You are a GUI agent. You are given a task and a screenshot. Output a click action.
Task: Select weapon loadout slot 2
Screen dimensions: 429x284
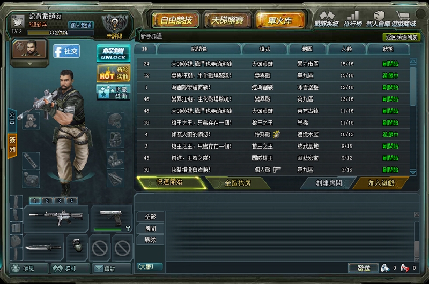pyautogui.click(x=47, y=201)
